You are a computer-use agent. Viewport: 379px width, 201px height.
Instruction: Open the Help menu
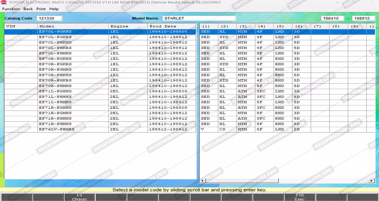click(54, 9)
